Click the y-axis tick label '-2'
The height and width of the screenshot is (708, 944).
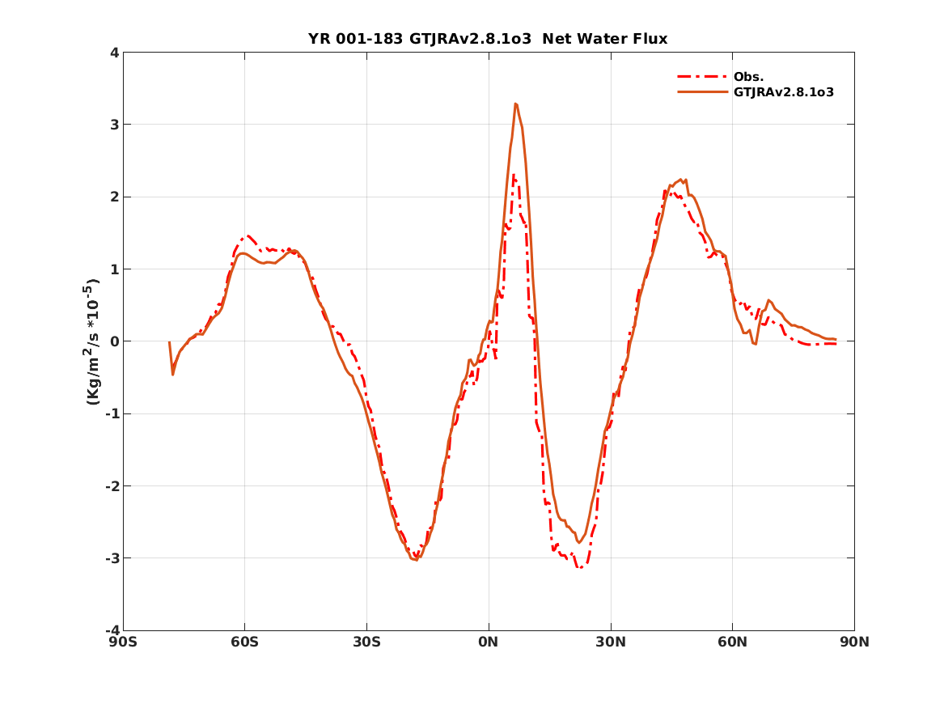pyautogui.click(x=112, y=485)
